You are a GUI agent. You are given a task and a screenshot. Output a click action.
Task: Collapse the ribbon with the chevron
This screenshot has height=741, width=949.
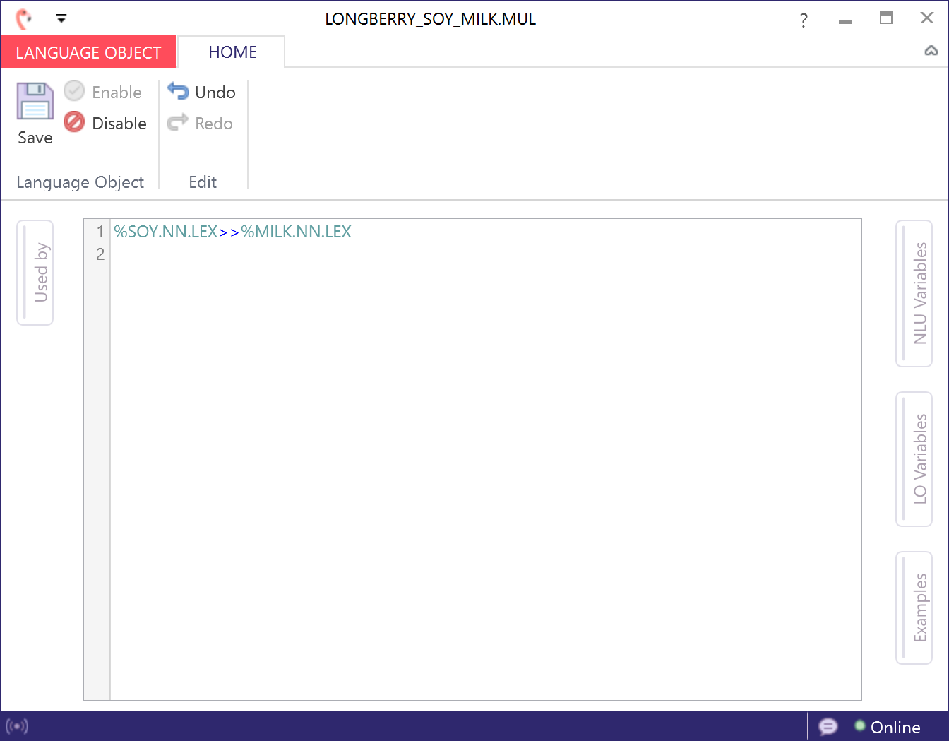[931, 51]
